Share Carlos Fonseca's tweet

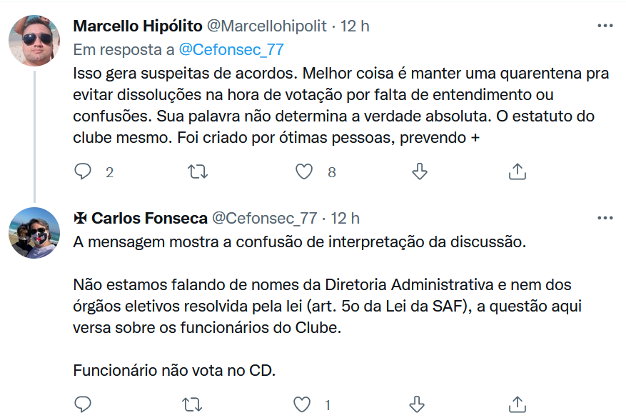[518, 404]
